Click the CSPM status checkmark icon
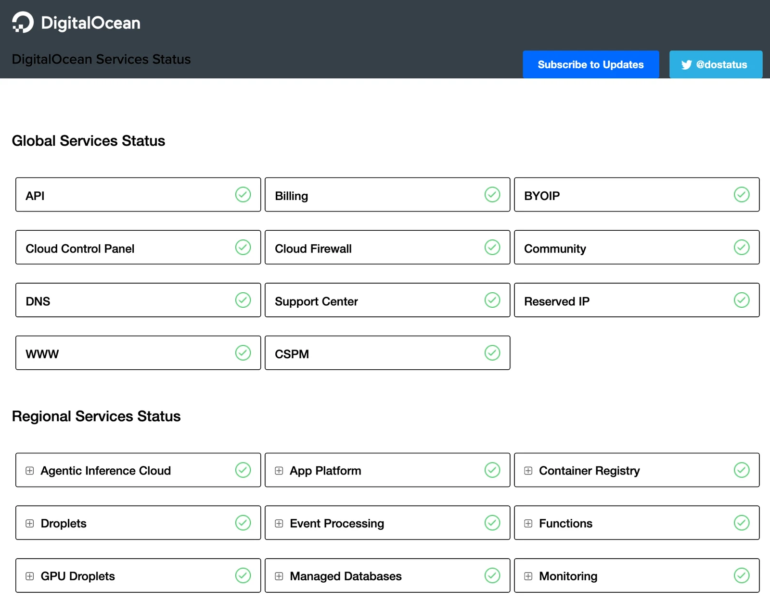770x600 pixels. click(x=492, y=353)
